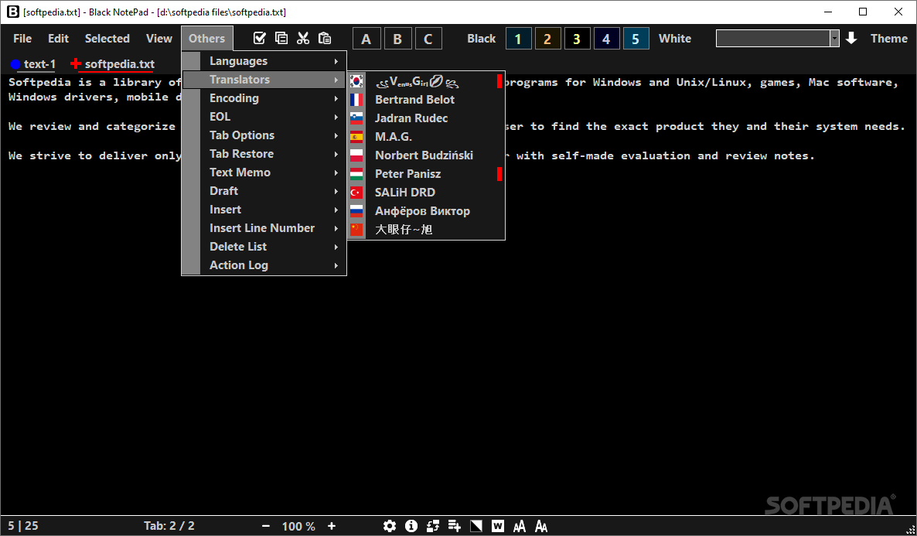Click the Hungarian flag beside Peter Panisz
The image size is (917, 536).
click(x=356, y=174)
